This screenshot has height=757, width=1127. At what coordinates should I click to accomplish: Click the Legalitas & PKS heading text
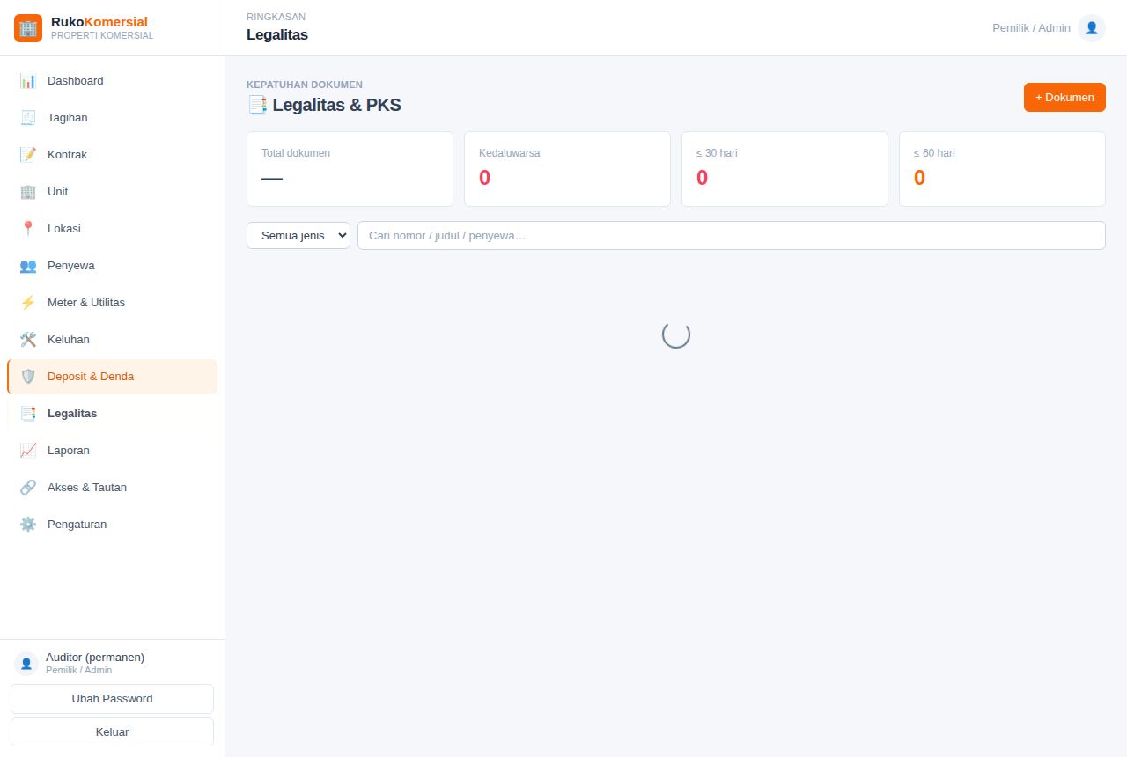[336, 105]
